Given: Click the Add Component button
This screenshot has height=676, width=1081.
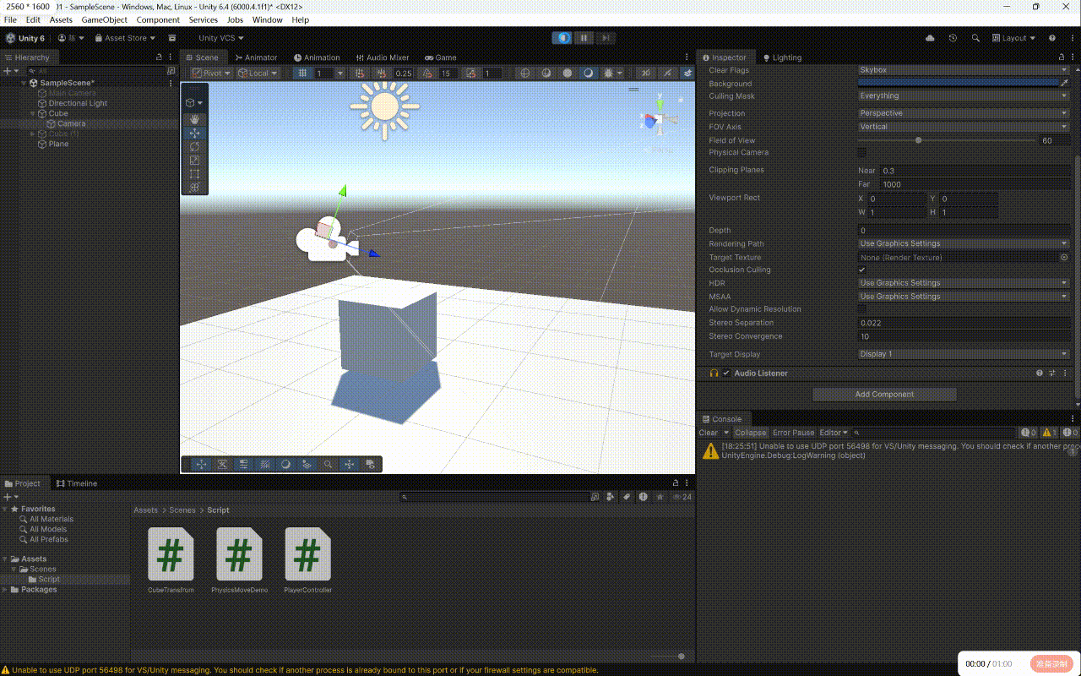Looking at the screenshot, I should point(884,394).
